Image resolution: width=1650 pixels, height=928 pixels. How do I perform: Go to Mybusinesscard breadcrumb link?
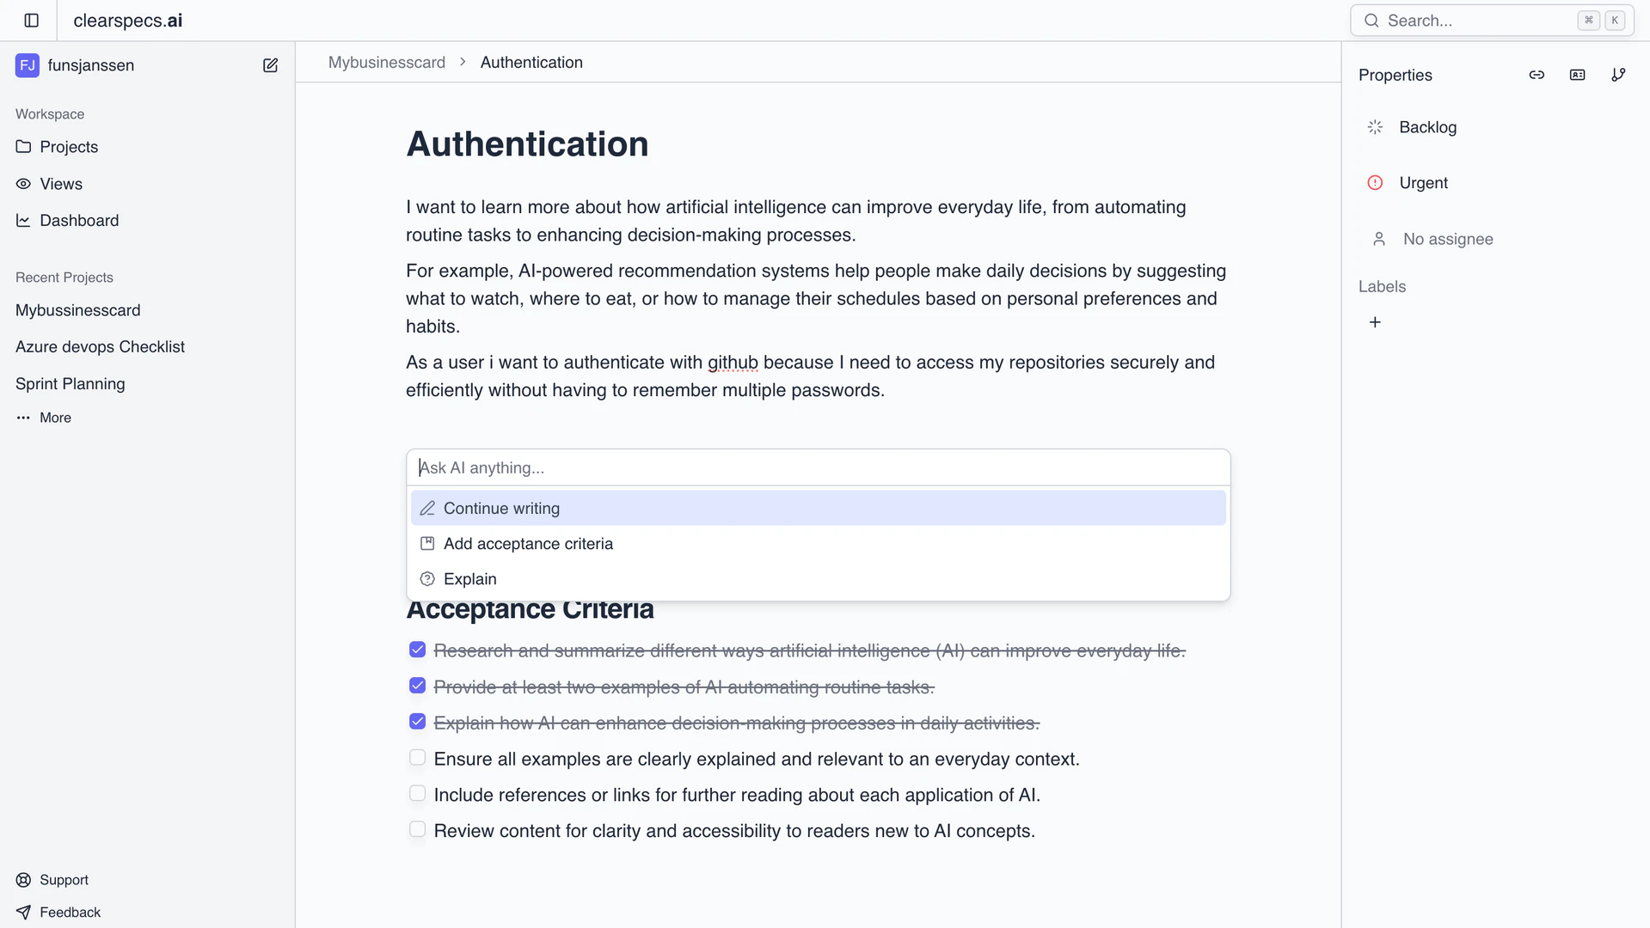[387, 63]
